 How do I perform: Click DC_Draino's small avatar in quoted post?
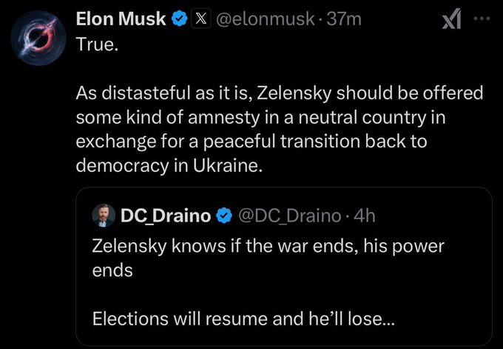pyautogui.click(x=103, y=216)
